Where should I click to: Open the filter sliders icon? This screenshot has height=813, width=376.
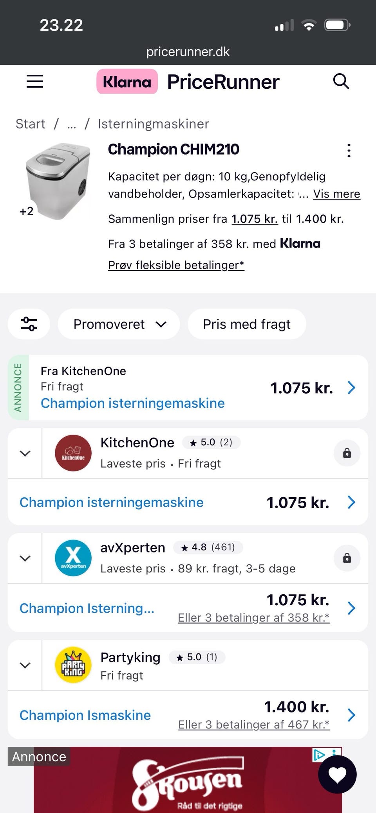click(29, 324)
